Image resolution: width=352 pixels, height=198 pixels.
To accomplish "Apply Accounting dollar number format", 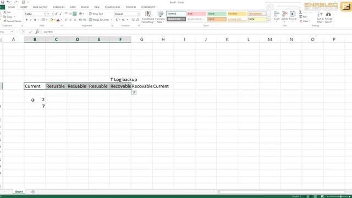I will tap(117, 20).
